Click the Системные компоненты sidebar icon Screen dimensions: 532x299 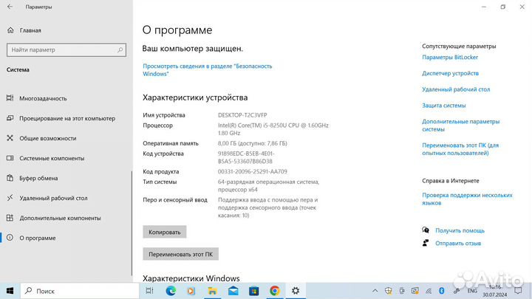[10, 158]
